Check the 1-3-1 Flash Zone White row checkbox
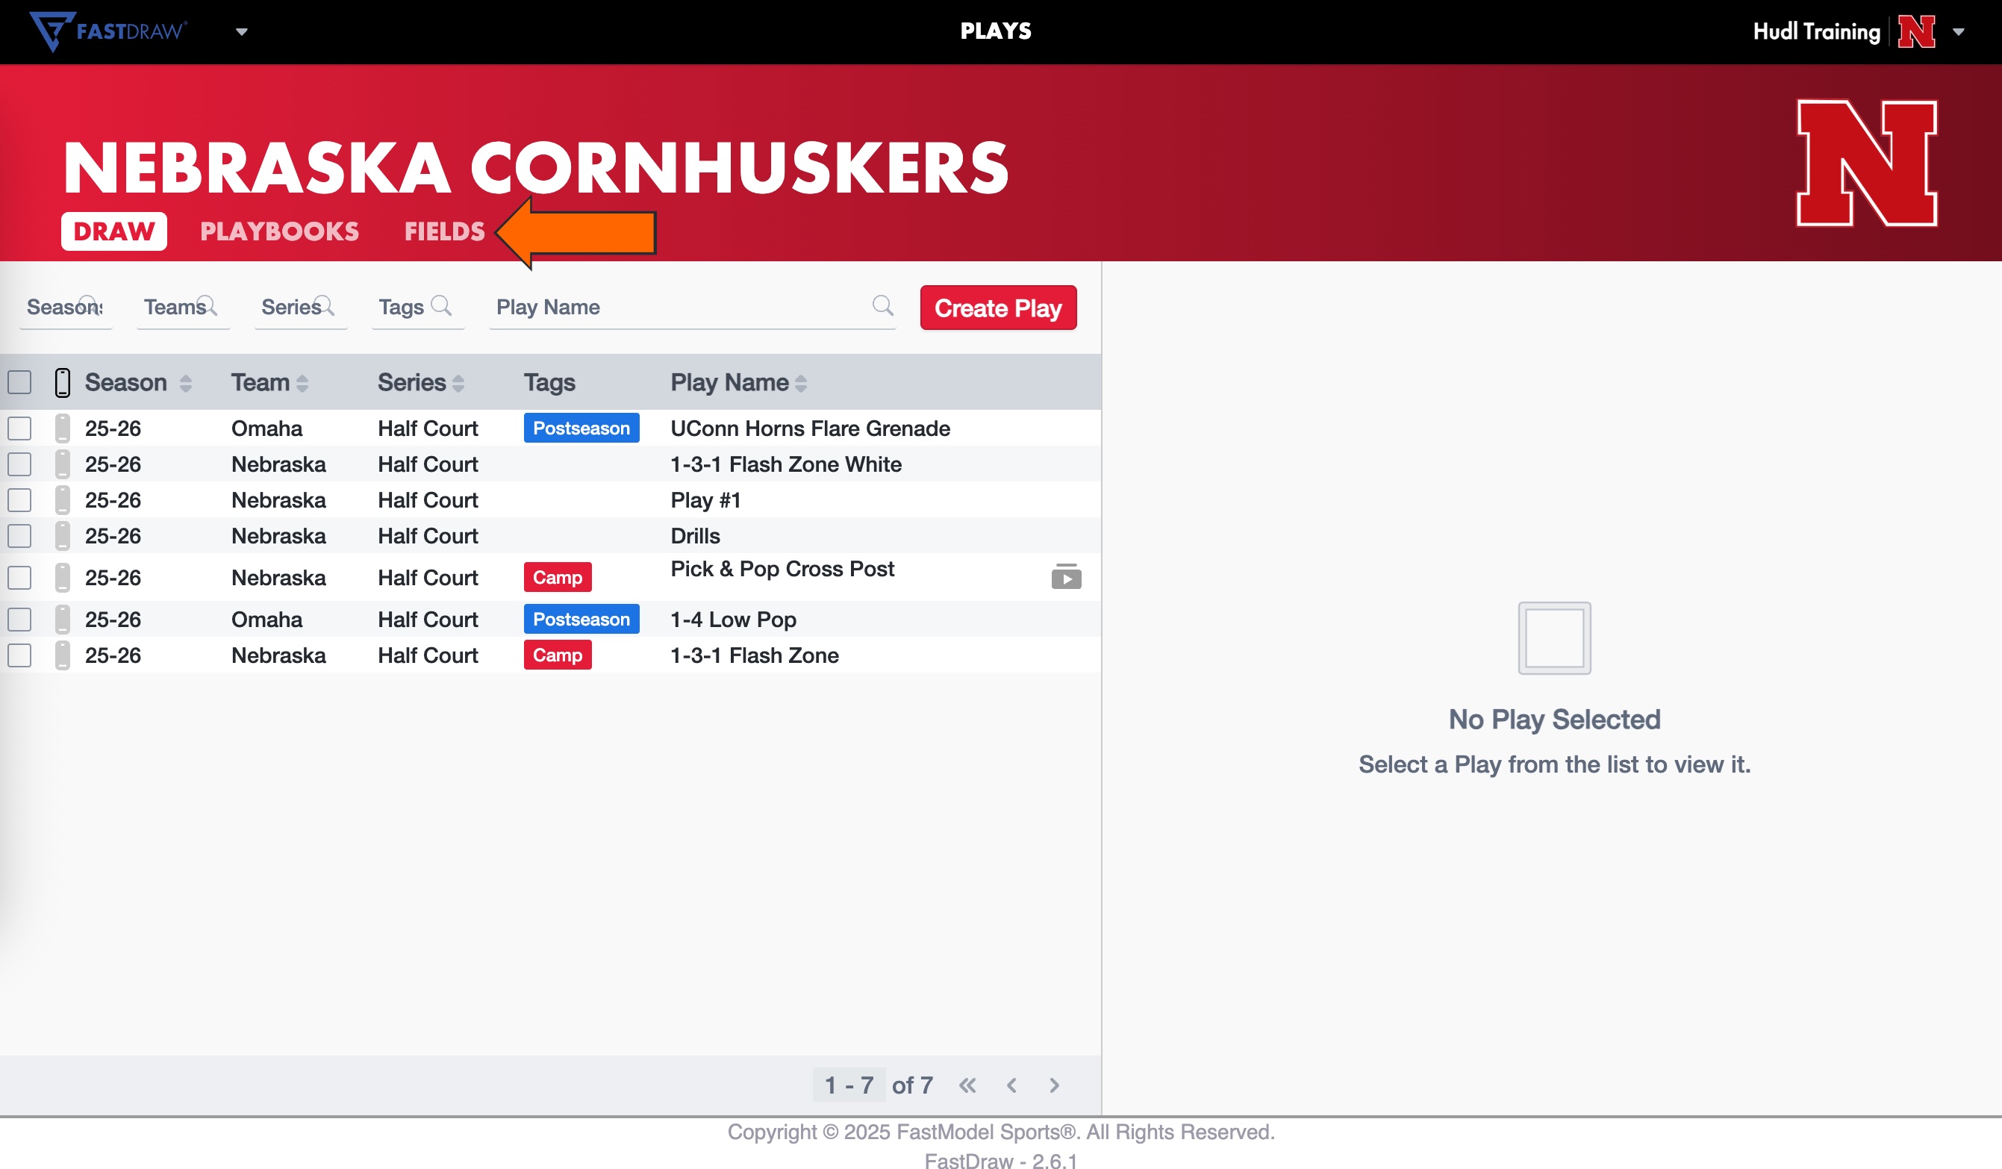This screenshot has height=1169, width=2002. click(x=20, y=464)
